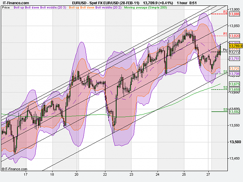Viewport: 243px width, 182px height.
Task: Select the chart title EURUSD - Spot FX EUR/USD (28-FEB-11)
Action: click(105, 3)
